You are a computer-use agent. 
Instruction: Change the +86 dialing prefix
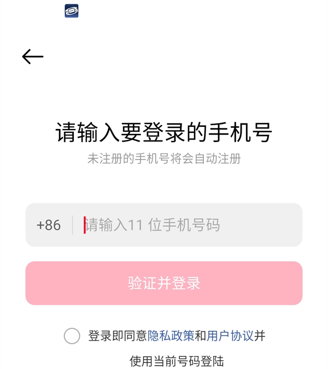[49, 225]
